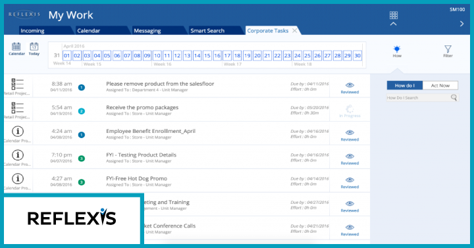The width and height of the screenshot is (474, 248).
Task: Click 'Assigned To : Department 4 - Unit Manager'
Action: (x=147, y=90)
